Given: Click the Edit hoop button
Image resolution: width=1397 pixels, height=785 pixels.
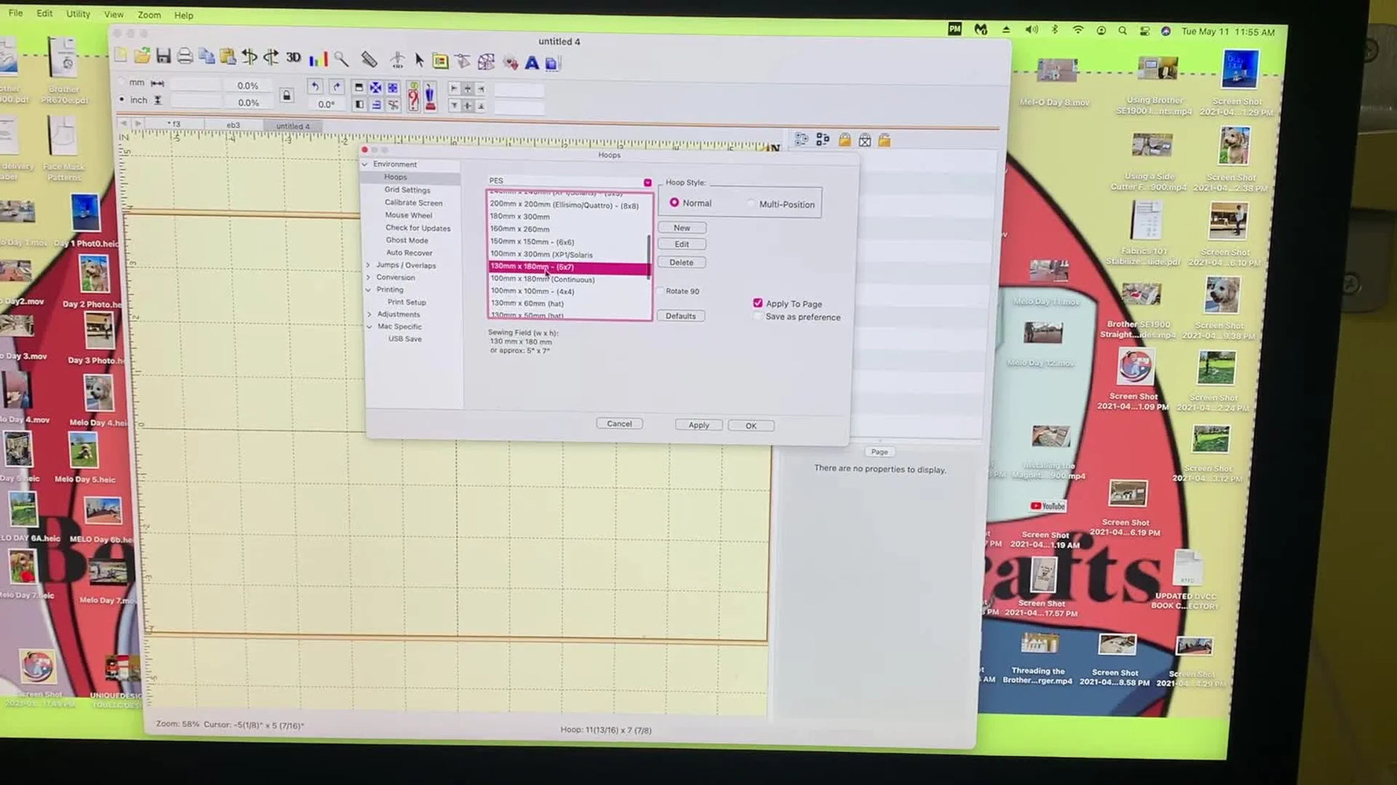Looking at the screenshot, I should click(x=682, y=244).
